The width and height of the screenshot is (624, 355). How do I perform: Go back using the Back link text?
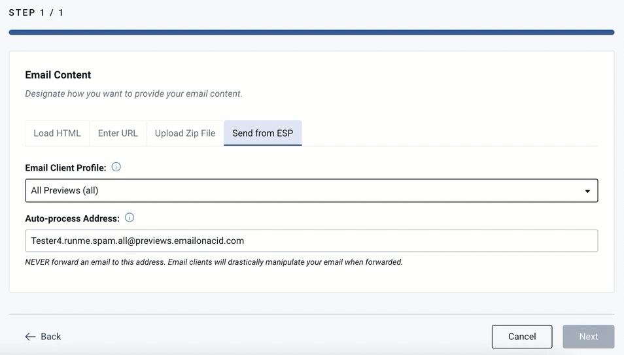click(51, 337)
